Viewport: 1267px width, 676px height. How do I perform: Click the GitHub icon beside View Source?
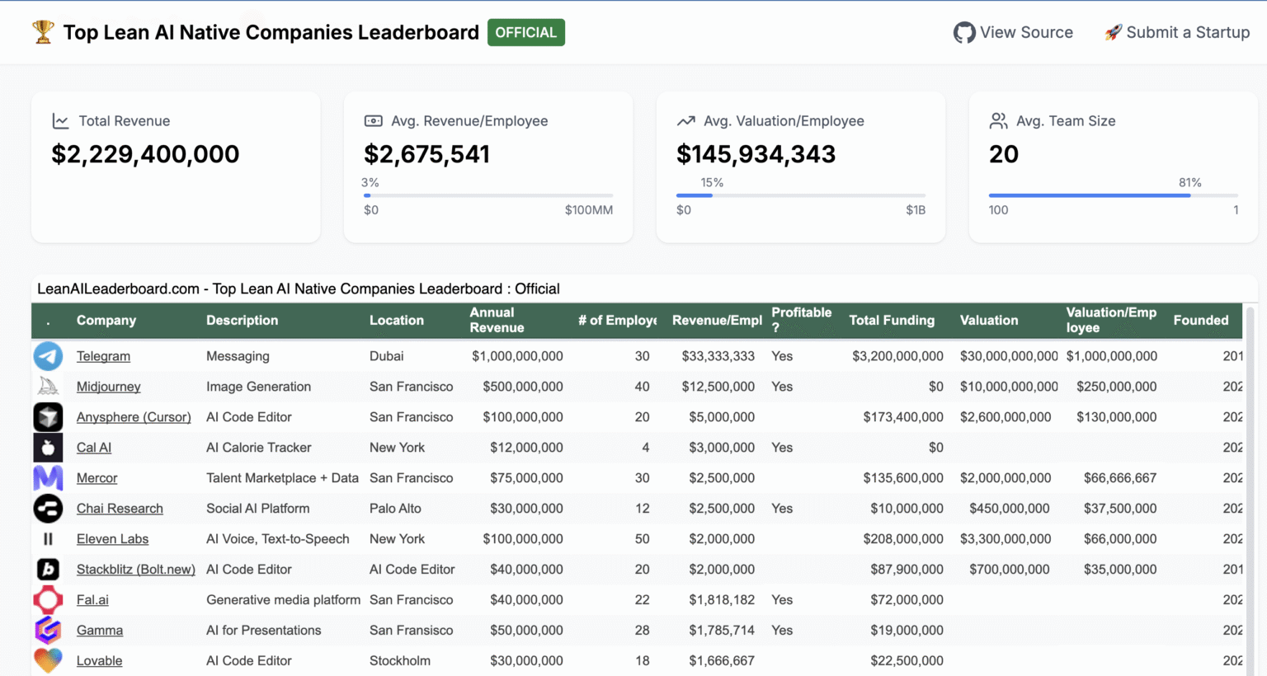pyautogui.click(x=963, y=33)
